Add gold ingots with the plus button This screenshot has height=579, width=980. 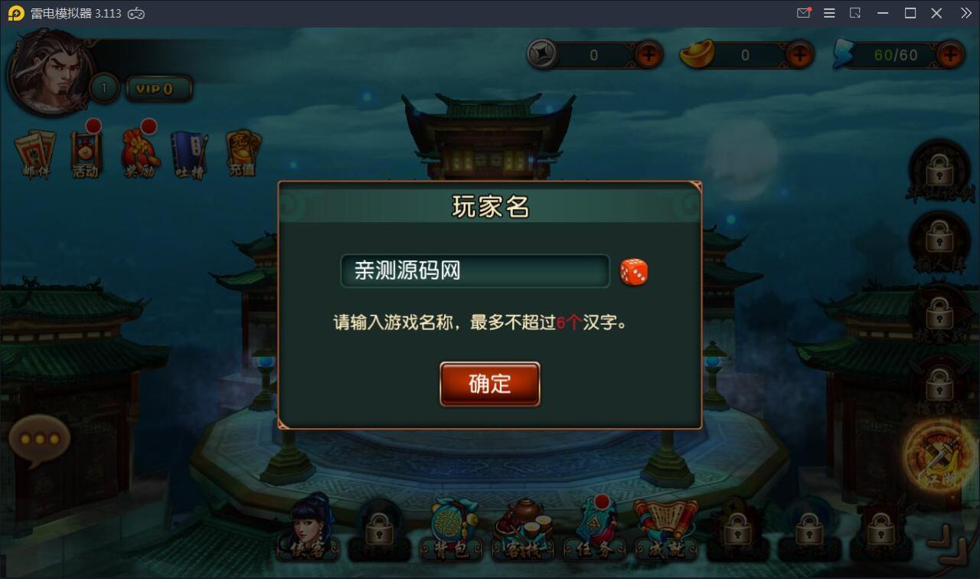coord(800,54)
